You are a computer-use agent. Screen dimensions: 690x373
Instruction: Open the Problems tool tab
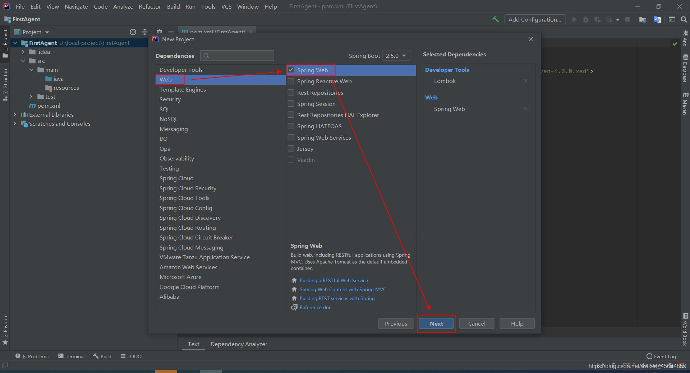pos(32,356)
